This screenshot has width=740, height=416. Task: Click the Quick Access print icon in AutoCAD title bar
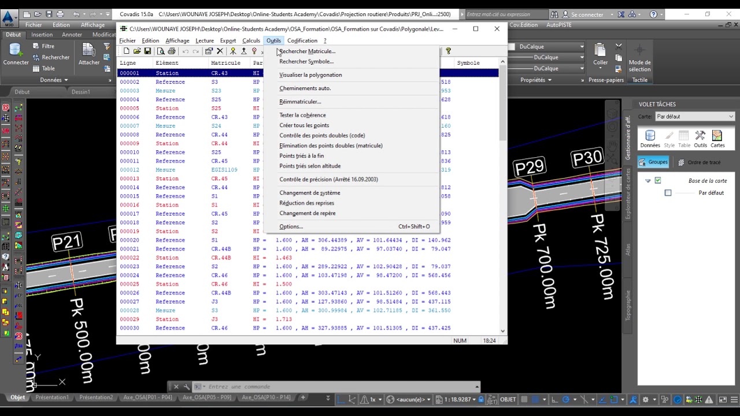[61, 14]
